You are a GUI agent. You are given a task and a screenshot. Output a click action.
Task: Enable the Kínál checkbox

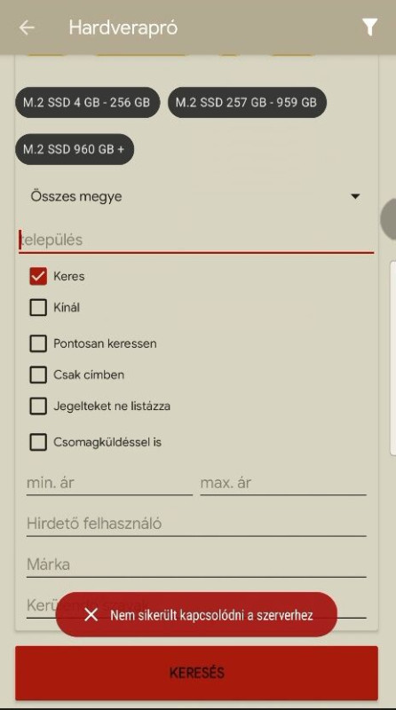click(38, 307)
